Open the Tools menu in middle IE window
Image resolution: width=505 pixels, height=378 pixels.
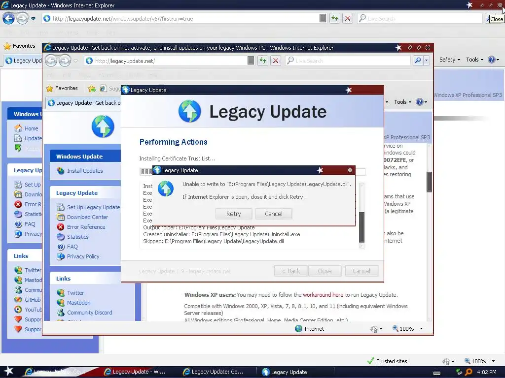[402, 102]
